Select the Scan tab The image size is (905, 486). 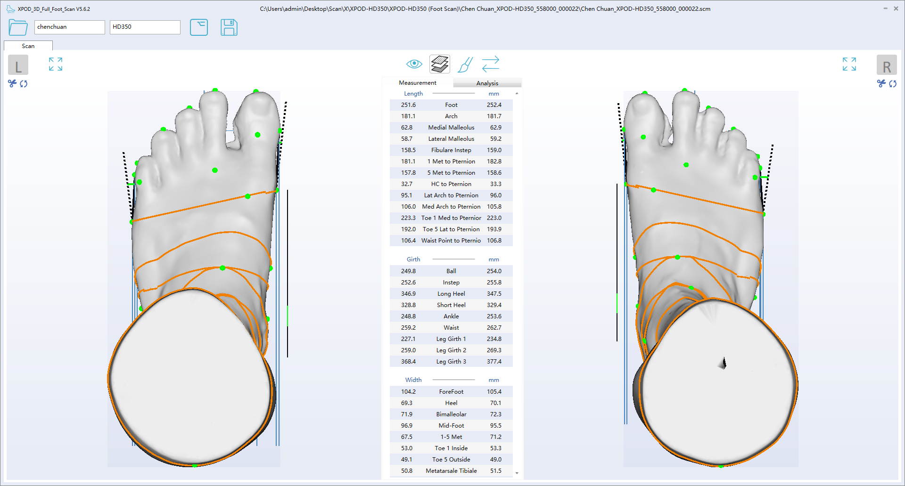[x=28, y=46]
